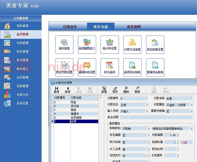Select 采购管理 in sidebar
197x162 pixels.
22,43
